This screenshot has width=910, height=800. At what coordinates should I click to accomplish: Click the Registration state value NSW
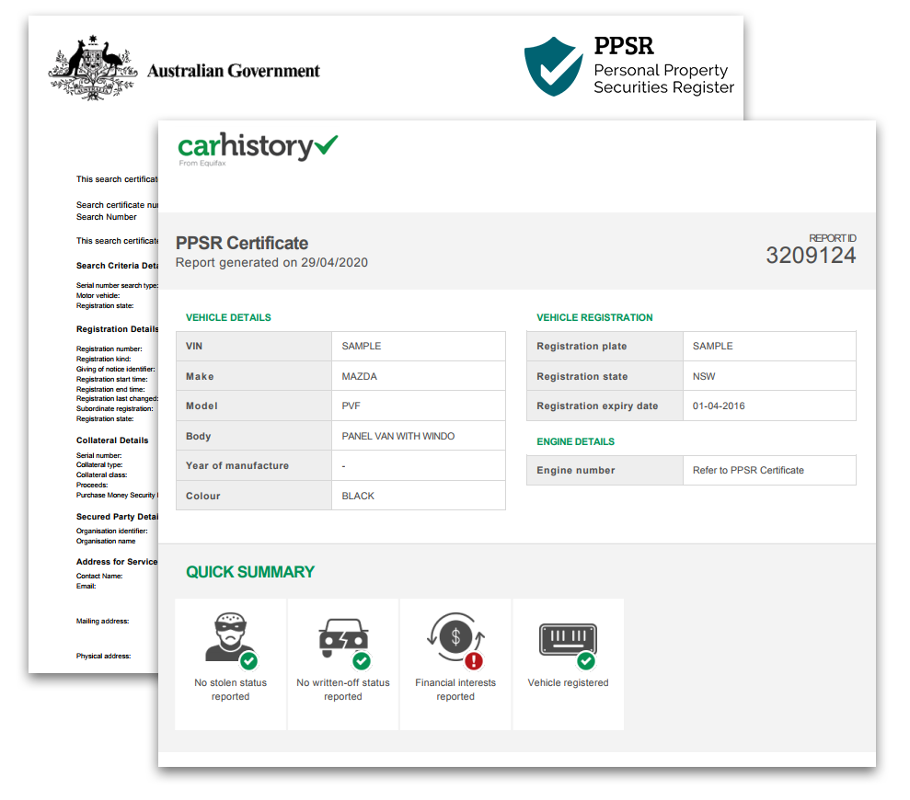[x=704, y=376]
